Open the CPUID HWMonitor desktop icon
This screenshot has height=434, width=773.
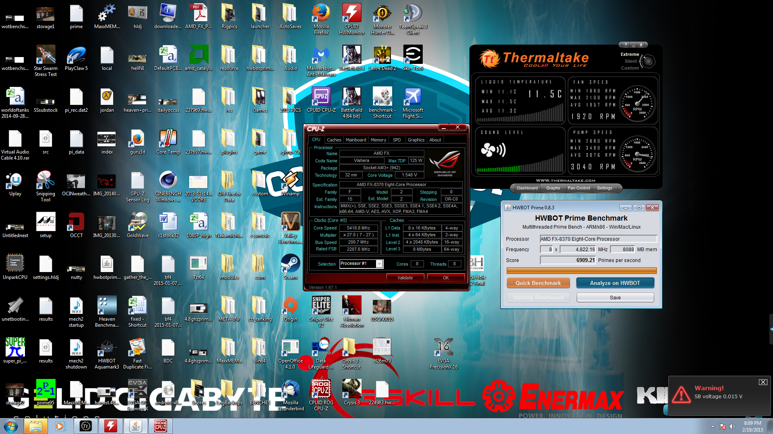pos(351,19)
